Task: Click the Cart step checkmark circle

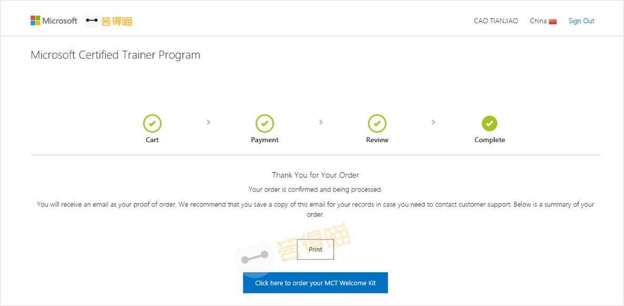Action: click(x=152, y=124)
